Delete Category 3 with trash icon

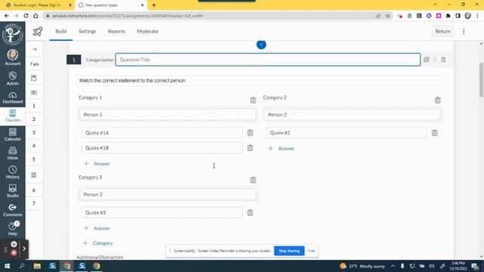[x=253, y=180]
